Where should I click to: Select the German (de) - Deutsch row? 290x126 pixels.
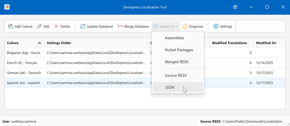coord(145,73)
